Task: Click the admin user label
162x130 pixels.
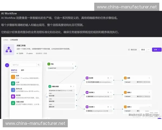Action: click(x=29, y=53)
